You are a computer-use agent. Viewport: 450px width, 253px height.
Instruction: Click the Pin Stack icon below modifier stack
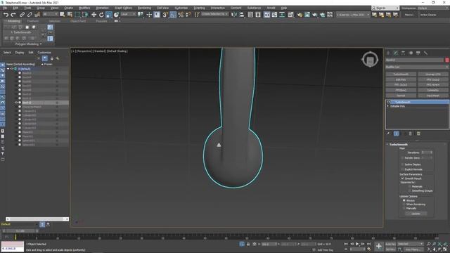pyautogui.click(x=388, y=134)
